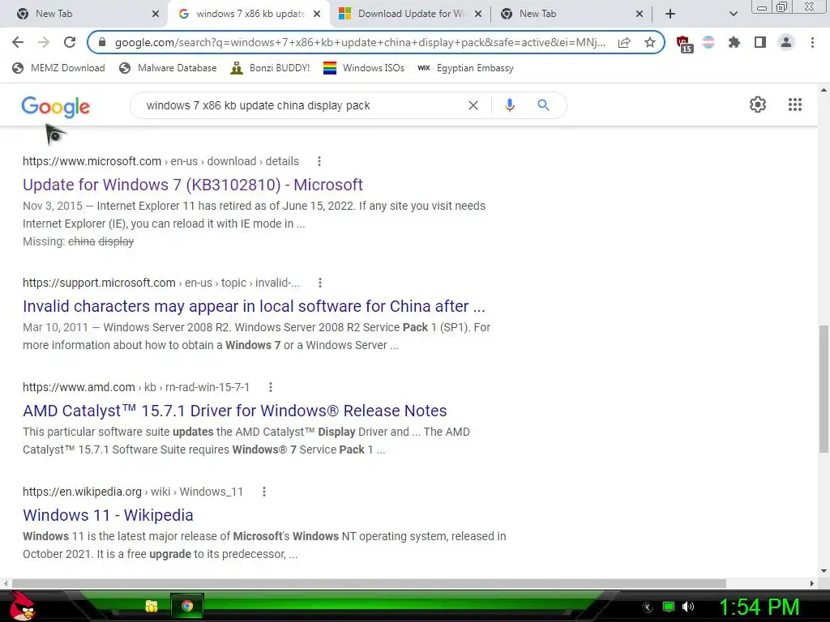Click the 1:54 PM clock
Image resolution: width=830 pixels, height=622 pixels.
tap(759, 607)
